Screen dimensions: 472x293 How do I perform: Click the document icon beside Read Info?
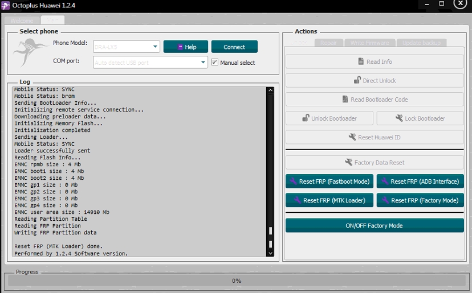(x=361, y=61)
